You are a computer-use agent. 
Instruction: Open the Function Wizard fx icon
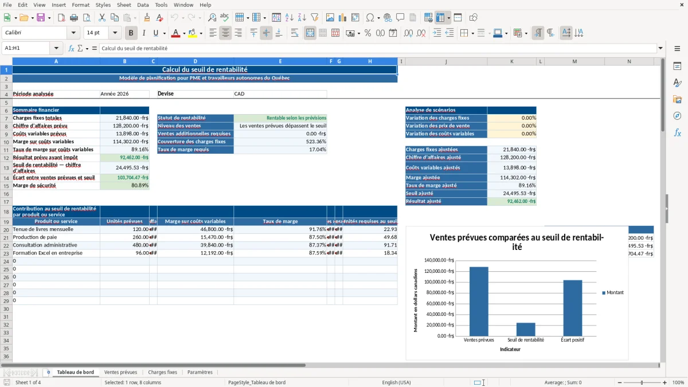72,49
